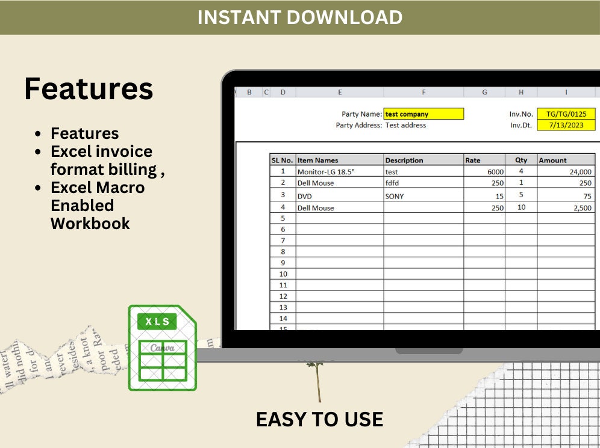Click the INSTANT DOWNLOAD banner
Screen dimensions: 600x448
pos(300,18)
